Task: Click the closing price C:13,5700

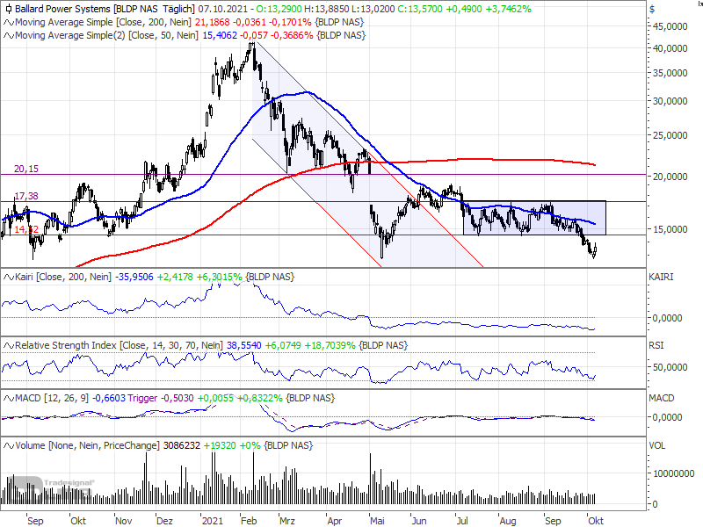Action: tap(421, 9)
